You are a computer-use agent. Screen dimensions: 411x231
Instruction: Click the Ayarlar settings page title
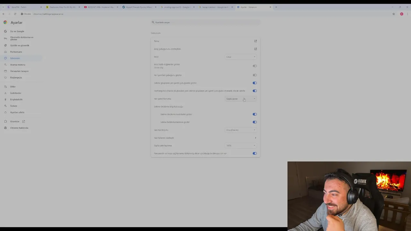[x=16, y=22]
